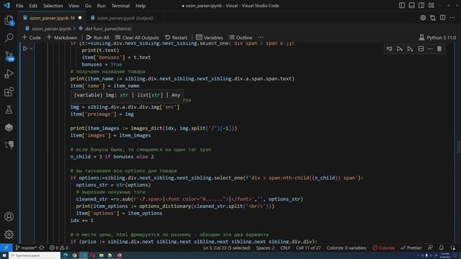461x259 pixels.
Task: Switch to ozon_parser.ipynb (output) tab
Action: point(125,18)
